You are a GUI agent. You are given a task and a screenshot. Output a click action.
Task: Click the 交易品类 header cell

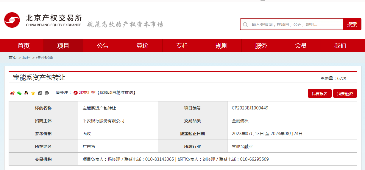point(193,121)
